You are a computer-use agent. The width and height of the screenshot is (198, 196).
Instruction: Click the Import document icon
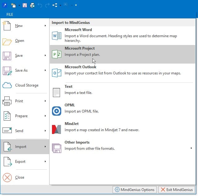(7, 147)
